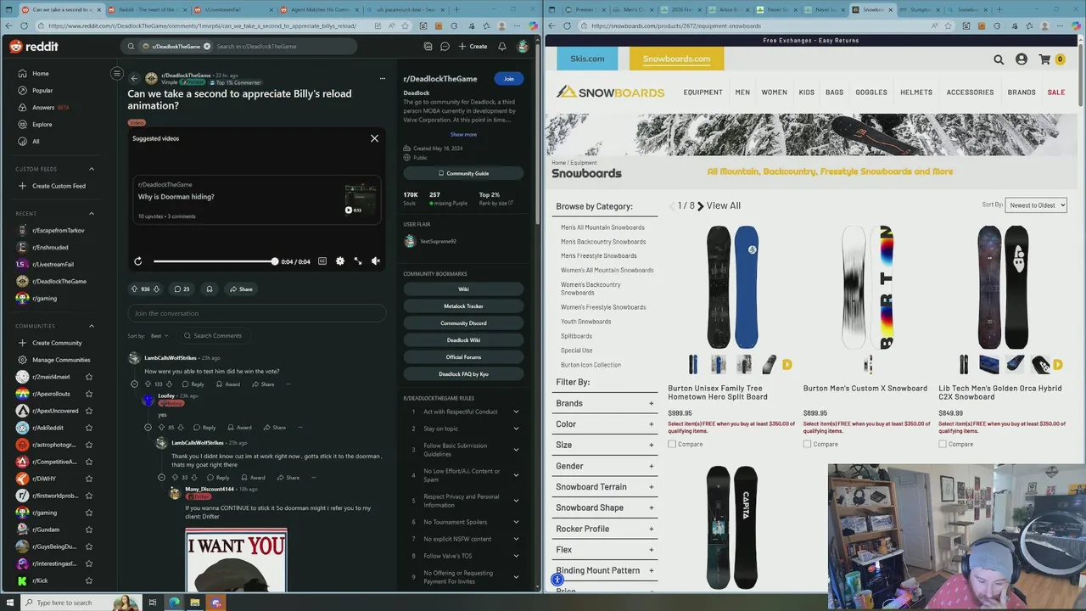The width and height of the screenshot is (1086, 611).
Task: Mute the Reddit video volume icon
Action: click(x=376, y=261)
